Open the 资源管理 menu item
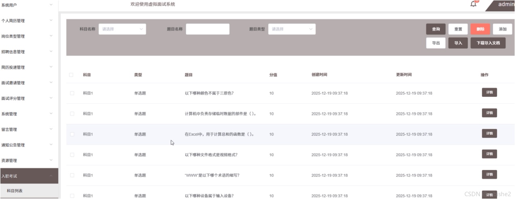The height and width of the screenshot is (199, 515). (x=29, y=161)
